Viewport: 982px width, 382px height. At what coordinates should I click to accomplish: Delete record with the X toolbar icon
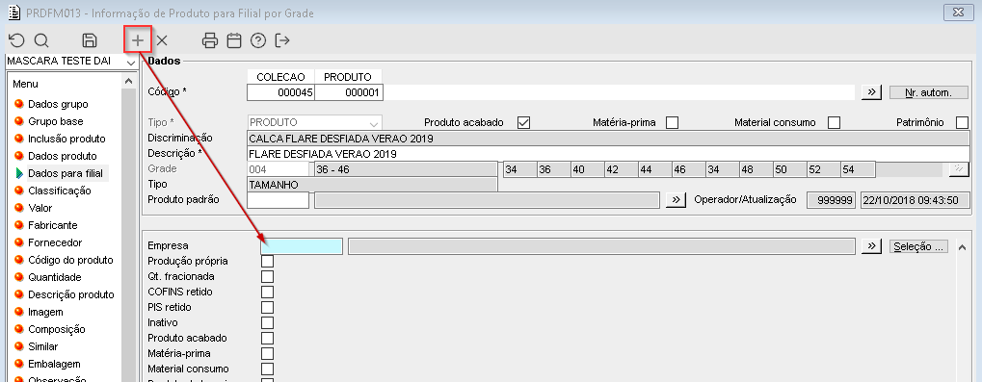(x=162, y=40)
